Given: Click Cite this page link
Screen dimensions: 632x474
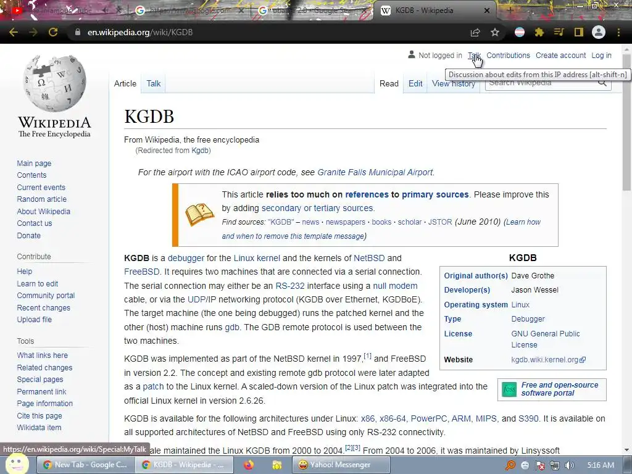Looking at the screenshot, I should click(x=39, y=415).
